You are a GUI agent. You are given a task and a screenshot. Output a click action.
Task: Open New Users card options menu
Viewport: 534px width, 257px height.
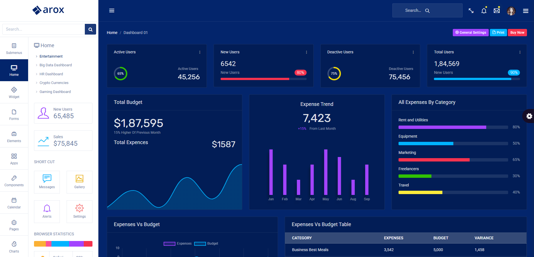pos(306,52)
